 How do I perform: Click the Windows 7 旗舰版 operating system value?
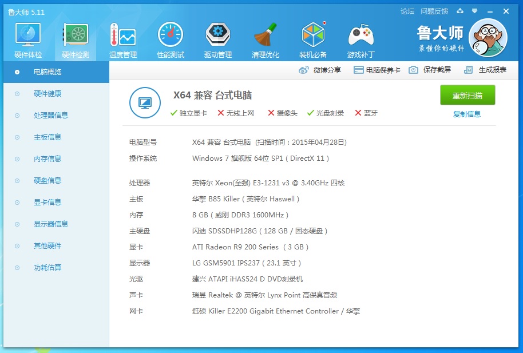click(260, 158)
